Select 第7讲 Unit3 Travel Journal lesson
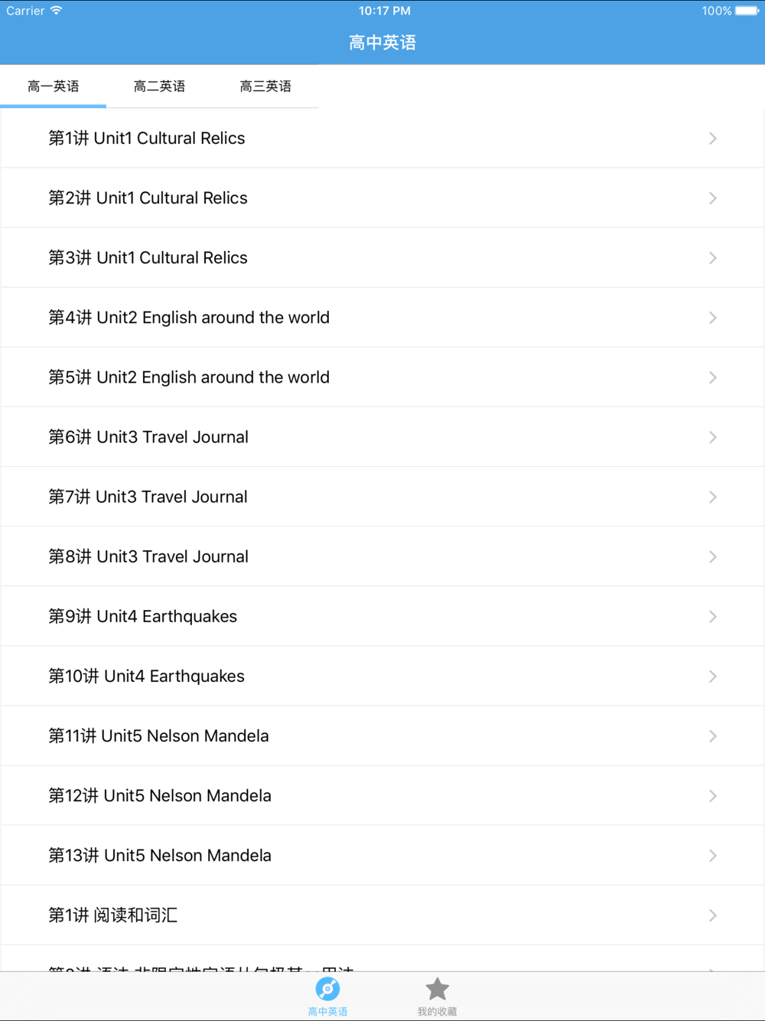765x1021 pixels. tap(148, 497)
